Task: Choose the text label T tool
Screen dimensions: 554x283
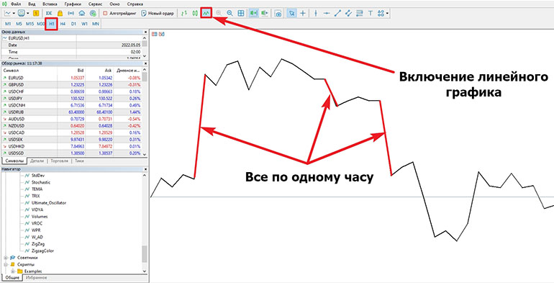Action: pos(371,13)
